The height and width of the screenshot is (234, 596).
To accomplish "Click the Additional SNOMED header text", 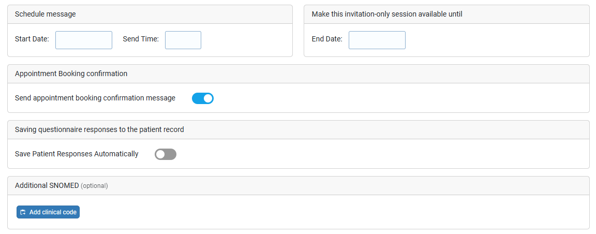I will coord(47,185).
